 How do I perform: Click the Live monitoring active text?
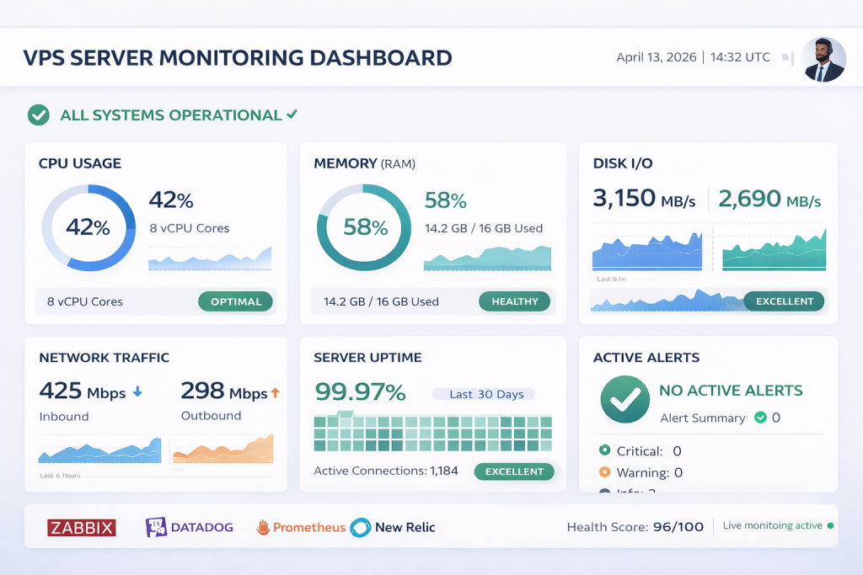click(772, 525)
